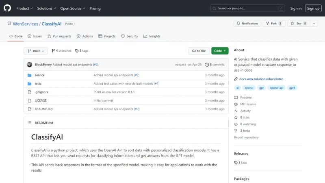Open the Activity link
Image resolution: width=325 pixels, height=183 pixels.
pos(243,111)
